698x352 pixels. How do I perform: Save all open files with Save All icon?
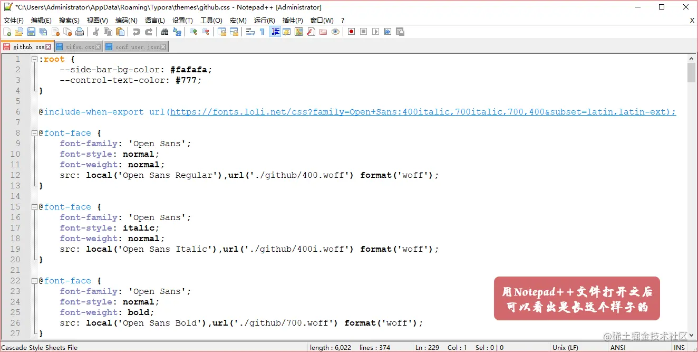pos(43,32)
